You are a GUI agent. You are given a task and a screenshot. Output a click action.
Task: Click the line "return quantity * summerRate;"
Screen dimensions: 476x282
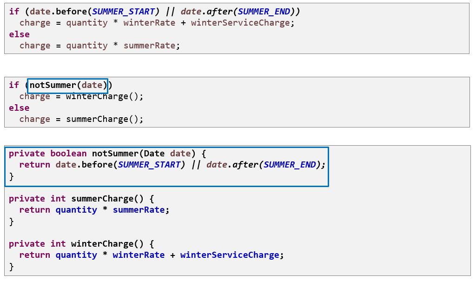tap(94, 210)
